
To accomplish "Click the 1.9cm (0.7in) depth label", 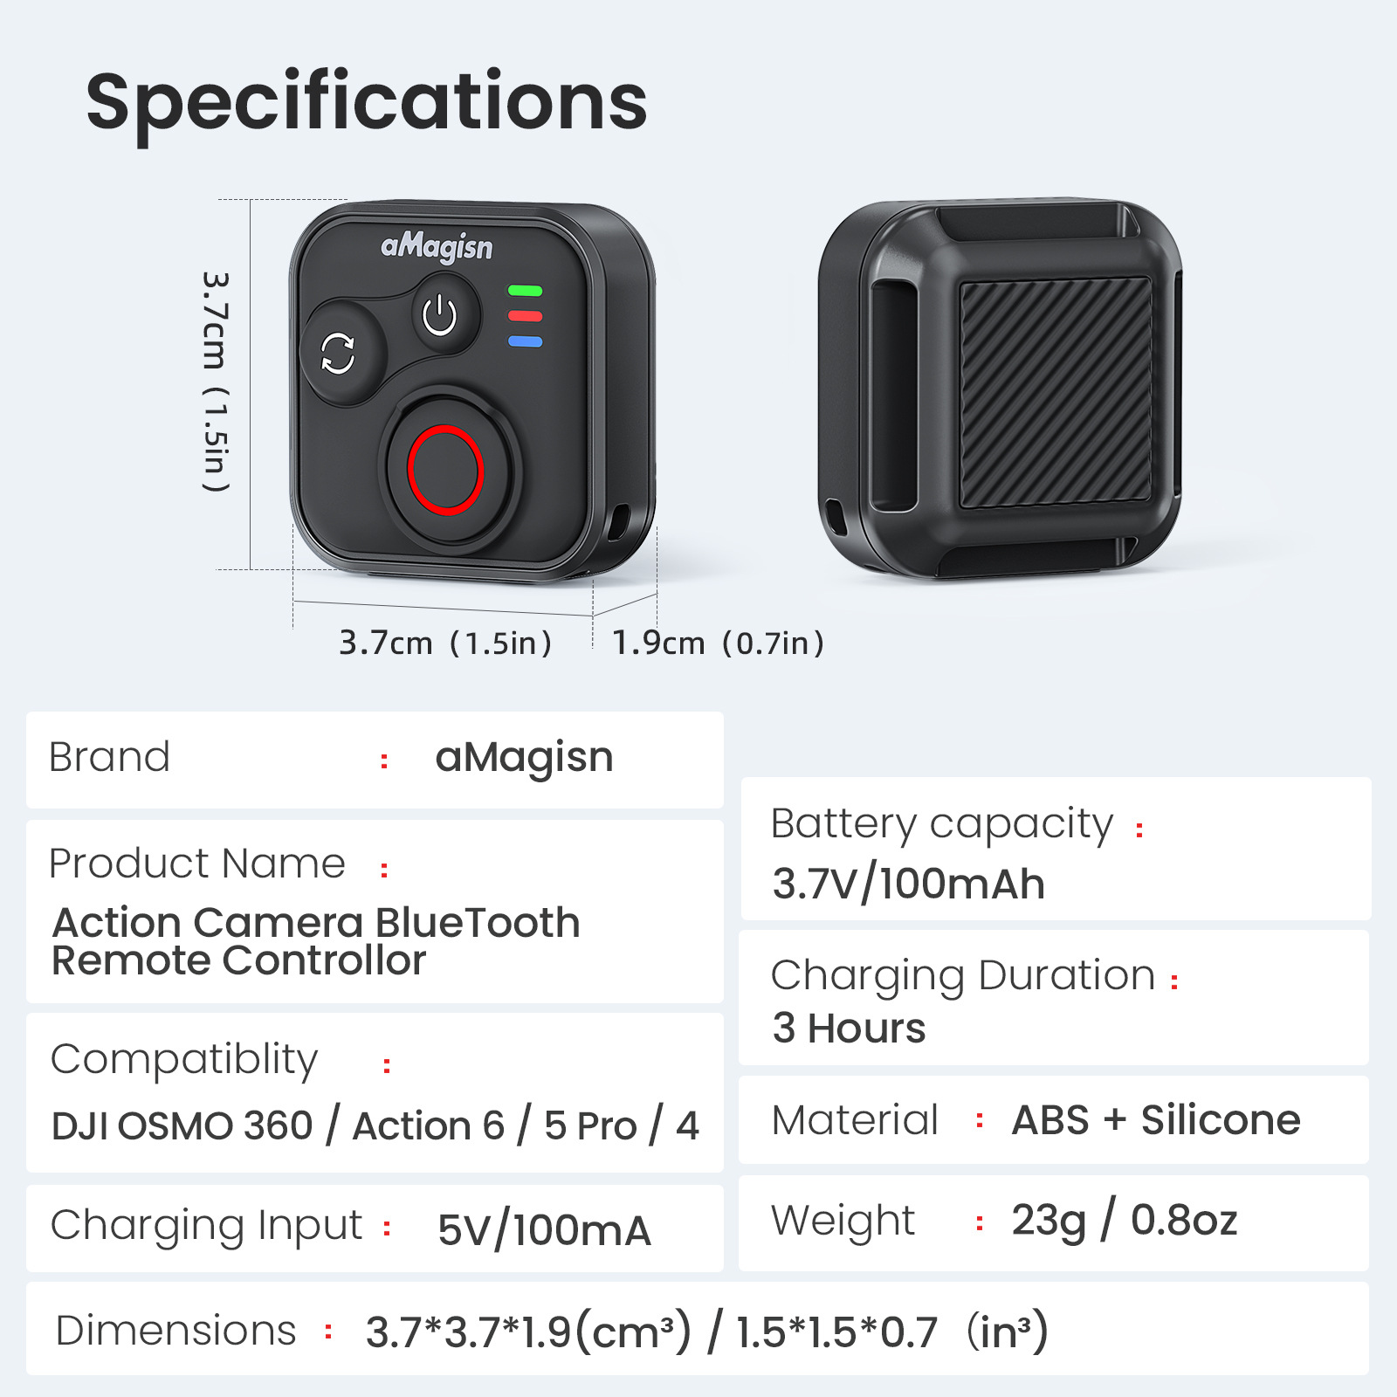I will [x=718, y=643].
